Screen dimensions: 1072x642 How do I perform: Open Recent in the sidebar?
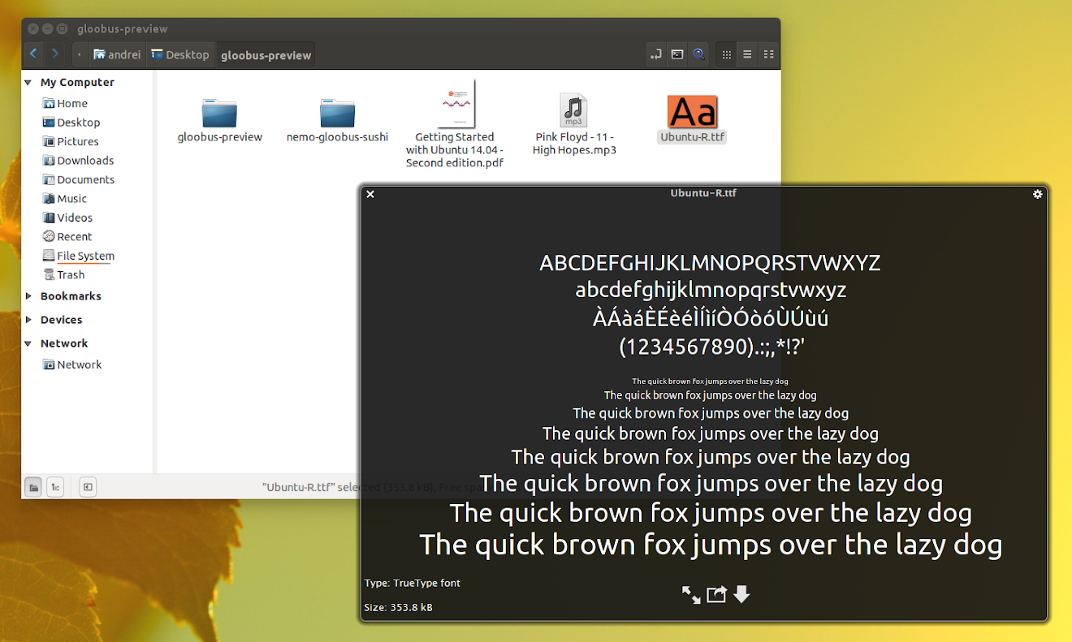(68, 237)
